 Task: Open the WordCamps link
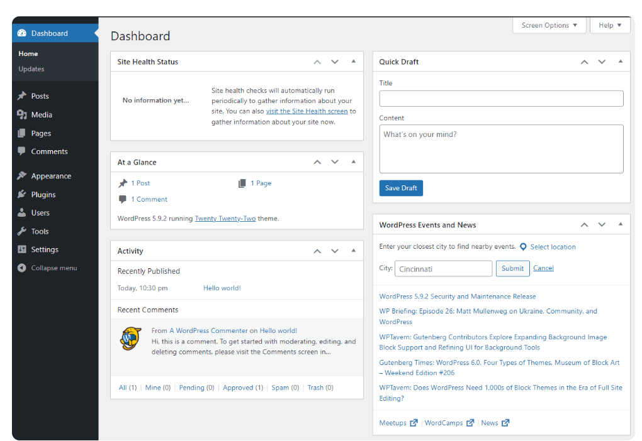[x=444, y=423]
